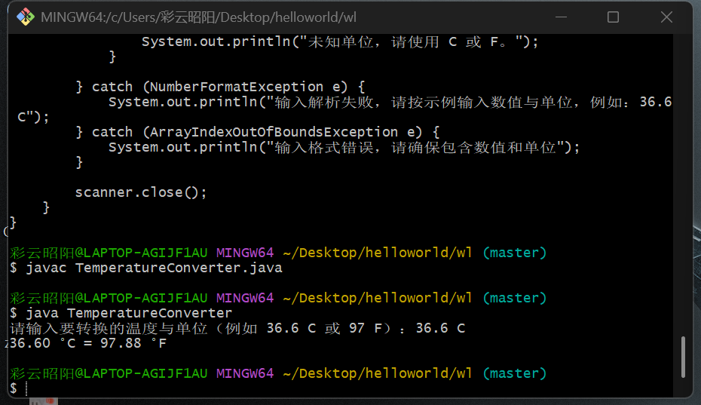Maximize the MINGW64 terminal window
This screenshot has height=405, width=701.
[x=613, y=17]
